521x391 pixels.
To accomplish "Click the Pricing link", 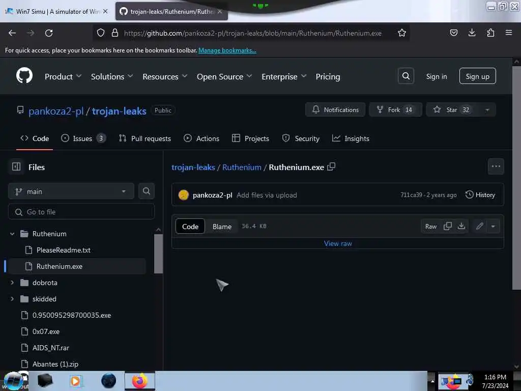I will [x=328, y=76].
